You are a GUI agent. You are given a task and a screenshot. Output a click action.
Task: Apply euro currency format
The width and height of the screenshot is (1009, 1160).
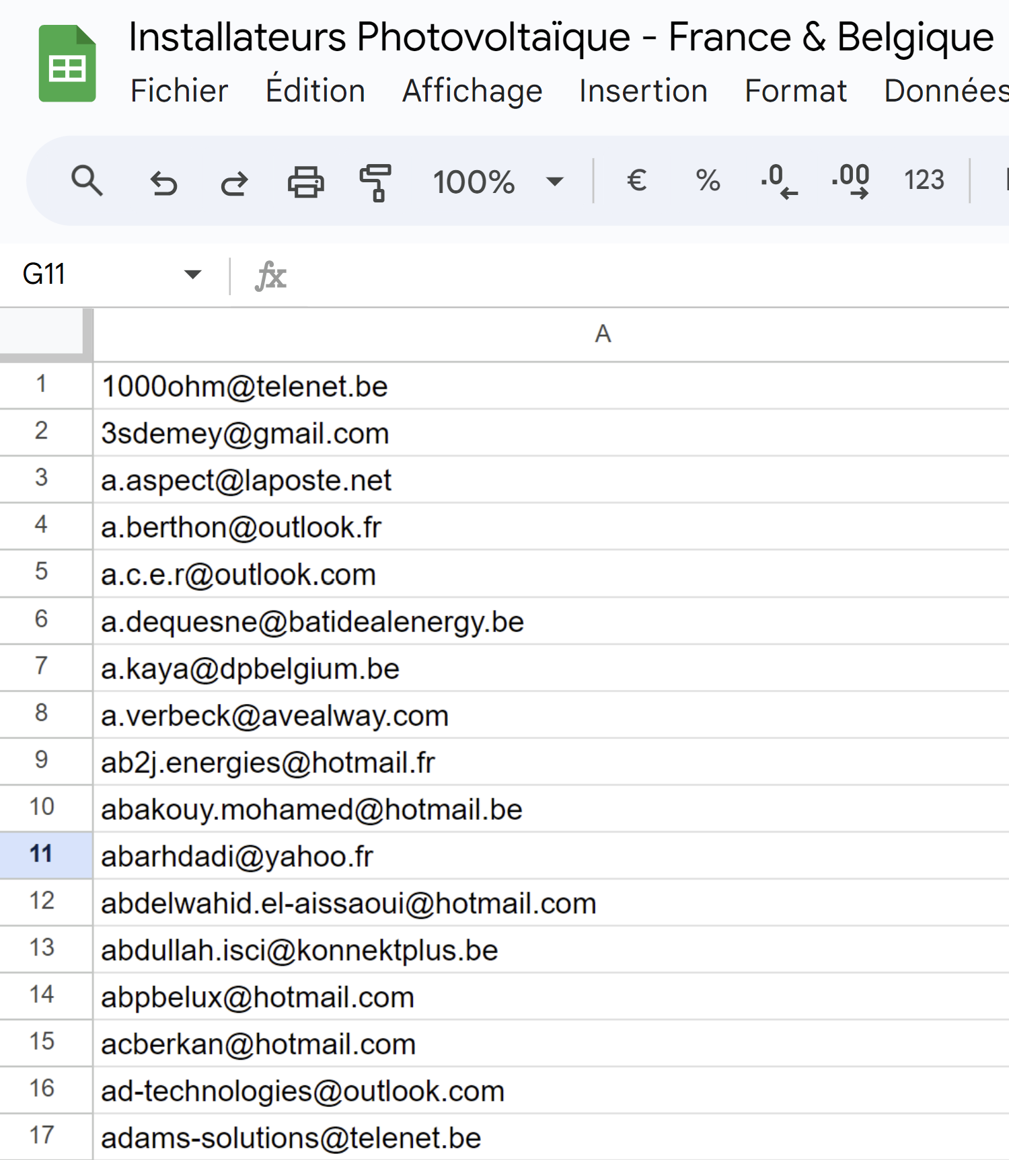636,180
